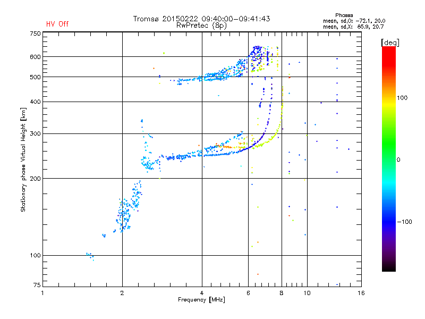Click the '6' frequency axis label
The height and width of the screenshot is (319, 425).
(x=248, y=293)
